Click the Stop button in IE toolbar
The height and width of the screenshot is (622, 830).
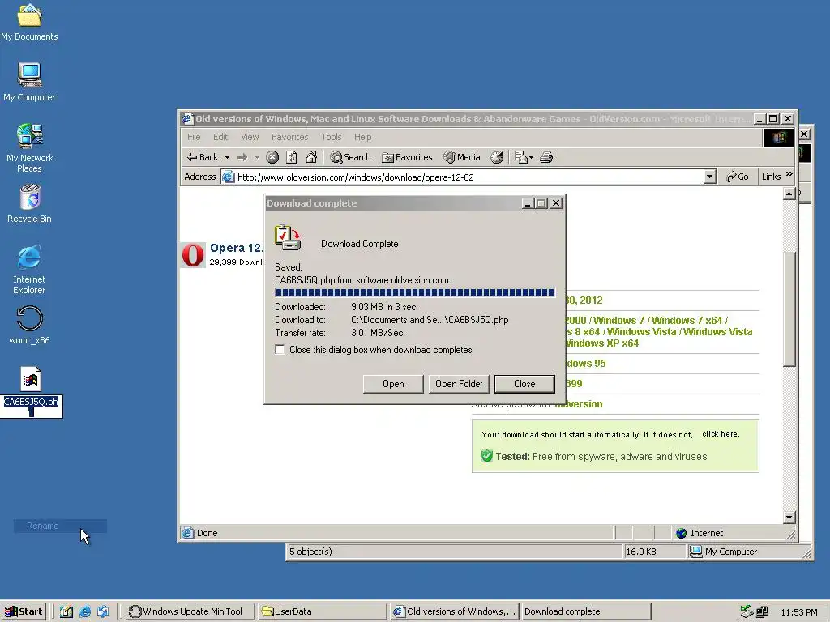click(272, 157)
